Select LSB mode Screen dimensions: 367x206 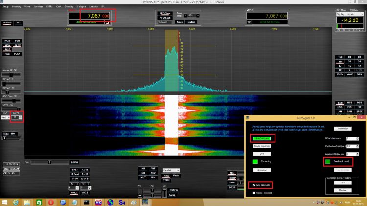[x=340, y=103]
